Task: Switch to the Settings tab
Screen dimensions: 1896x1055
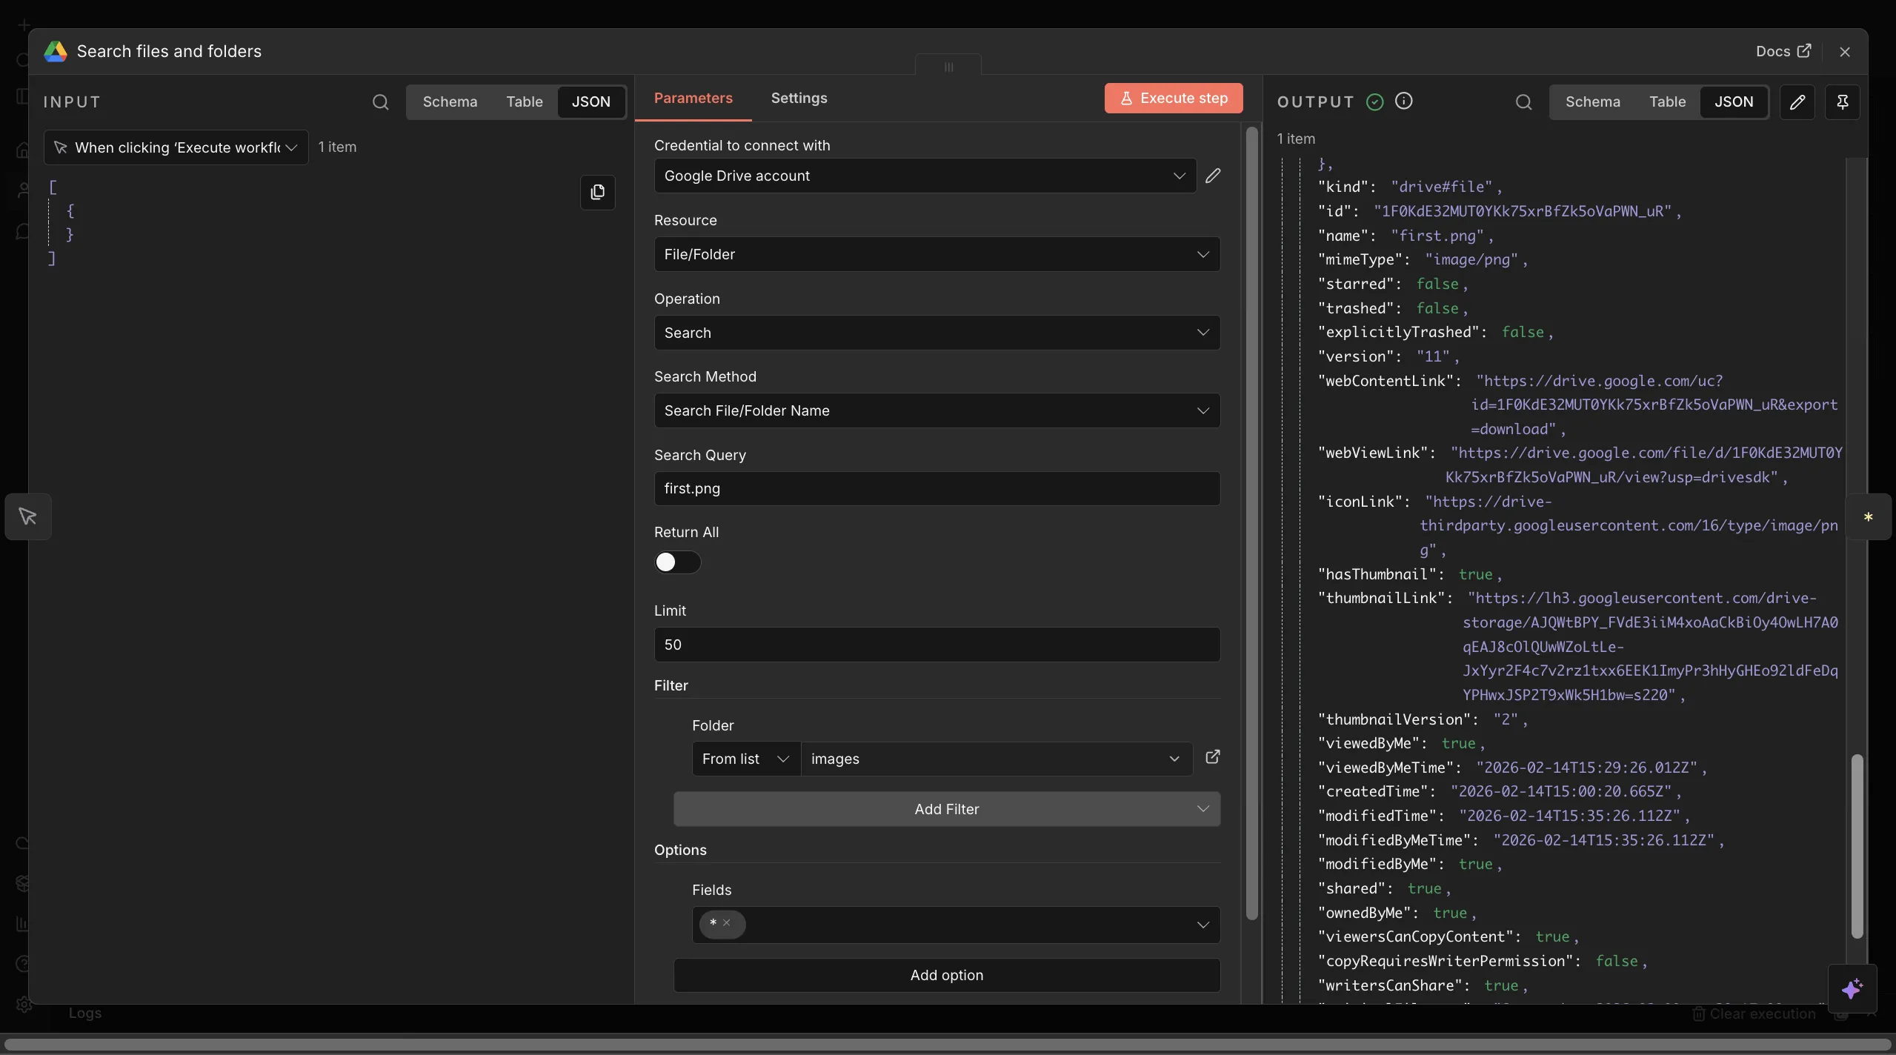Action: tap(799, 99)
